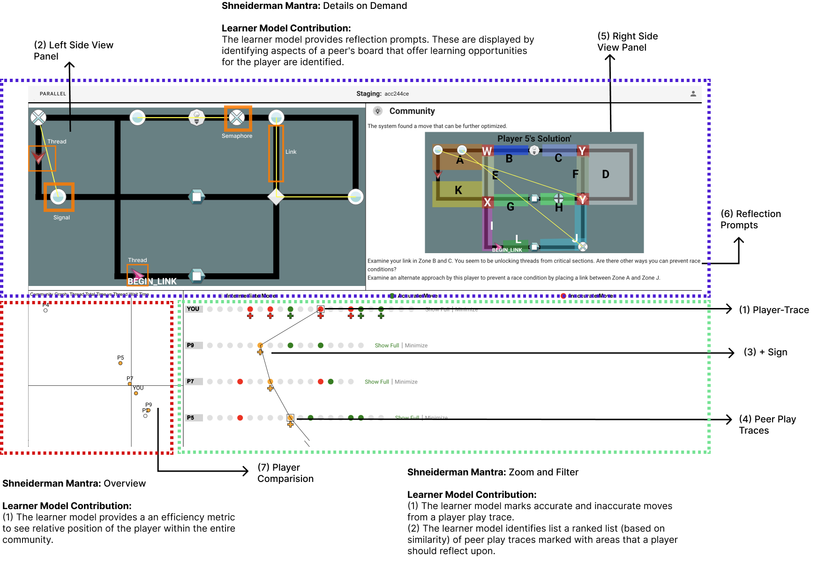Image resolution: width=826 pixels, height=571 pixels.
Task: Click the Staging acc244ce header tab
Action: point(382,93)
